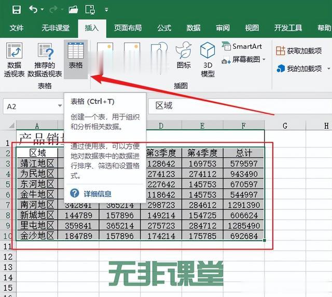Click cell value 144789
The image size is (332, 297).
[x=78, y=215]
